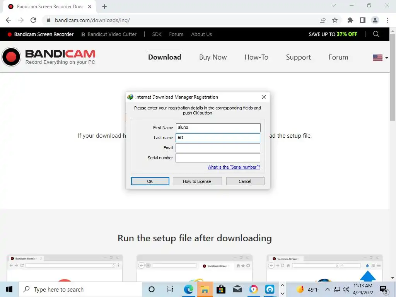
Task: Click the tab search chevron in title bar
Action: 334,5
